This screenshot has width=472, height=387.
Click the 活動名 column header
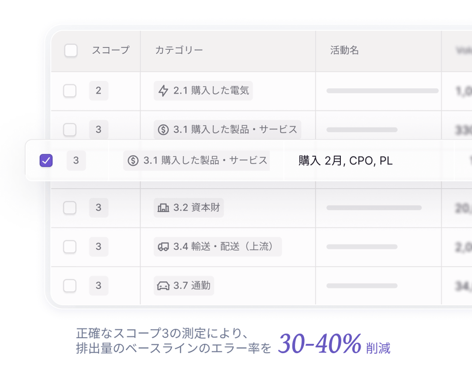click(344, 50)
